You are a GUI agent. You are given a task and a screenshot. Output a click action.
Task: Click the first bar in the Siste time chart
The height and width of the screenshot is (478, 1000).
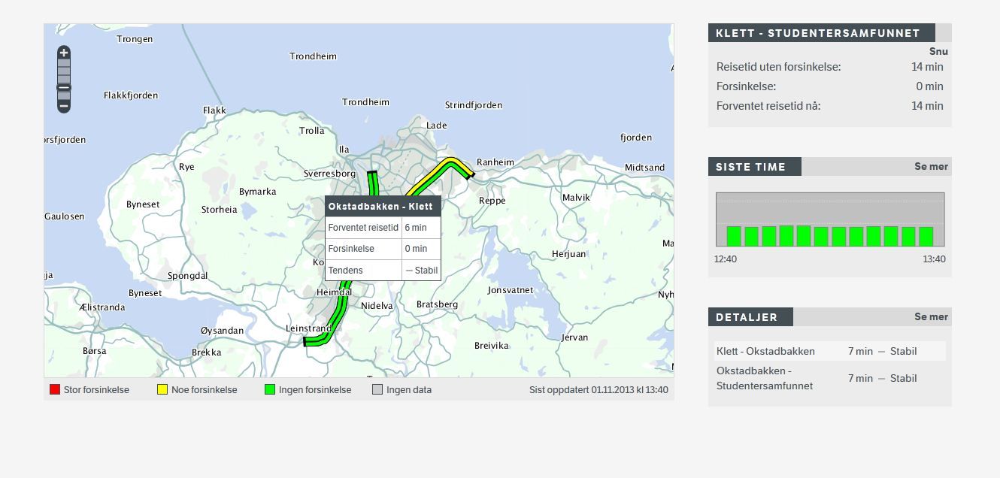click(734, 237)
